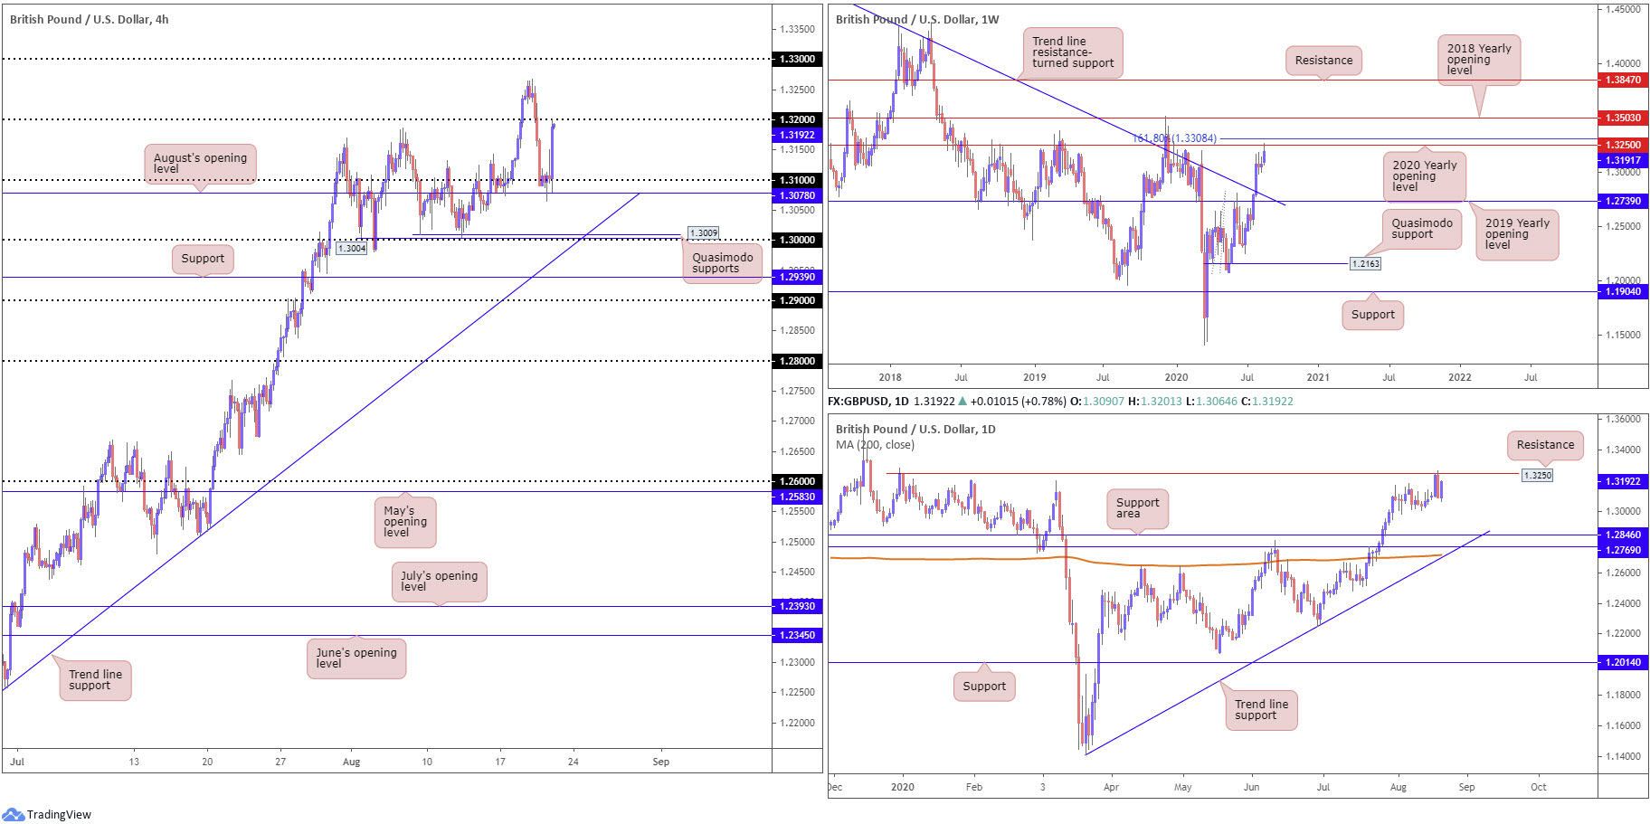This screenshot has width=1650, height=824.
Task: Click the blue 1.27690 price tag
Action: (x=1622, y=550)
